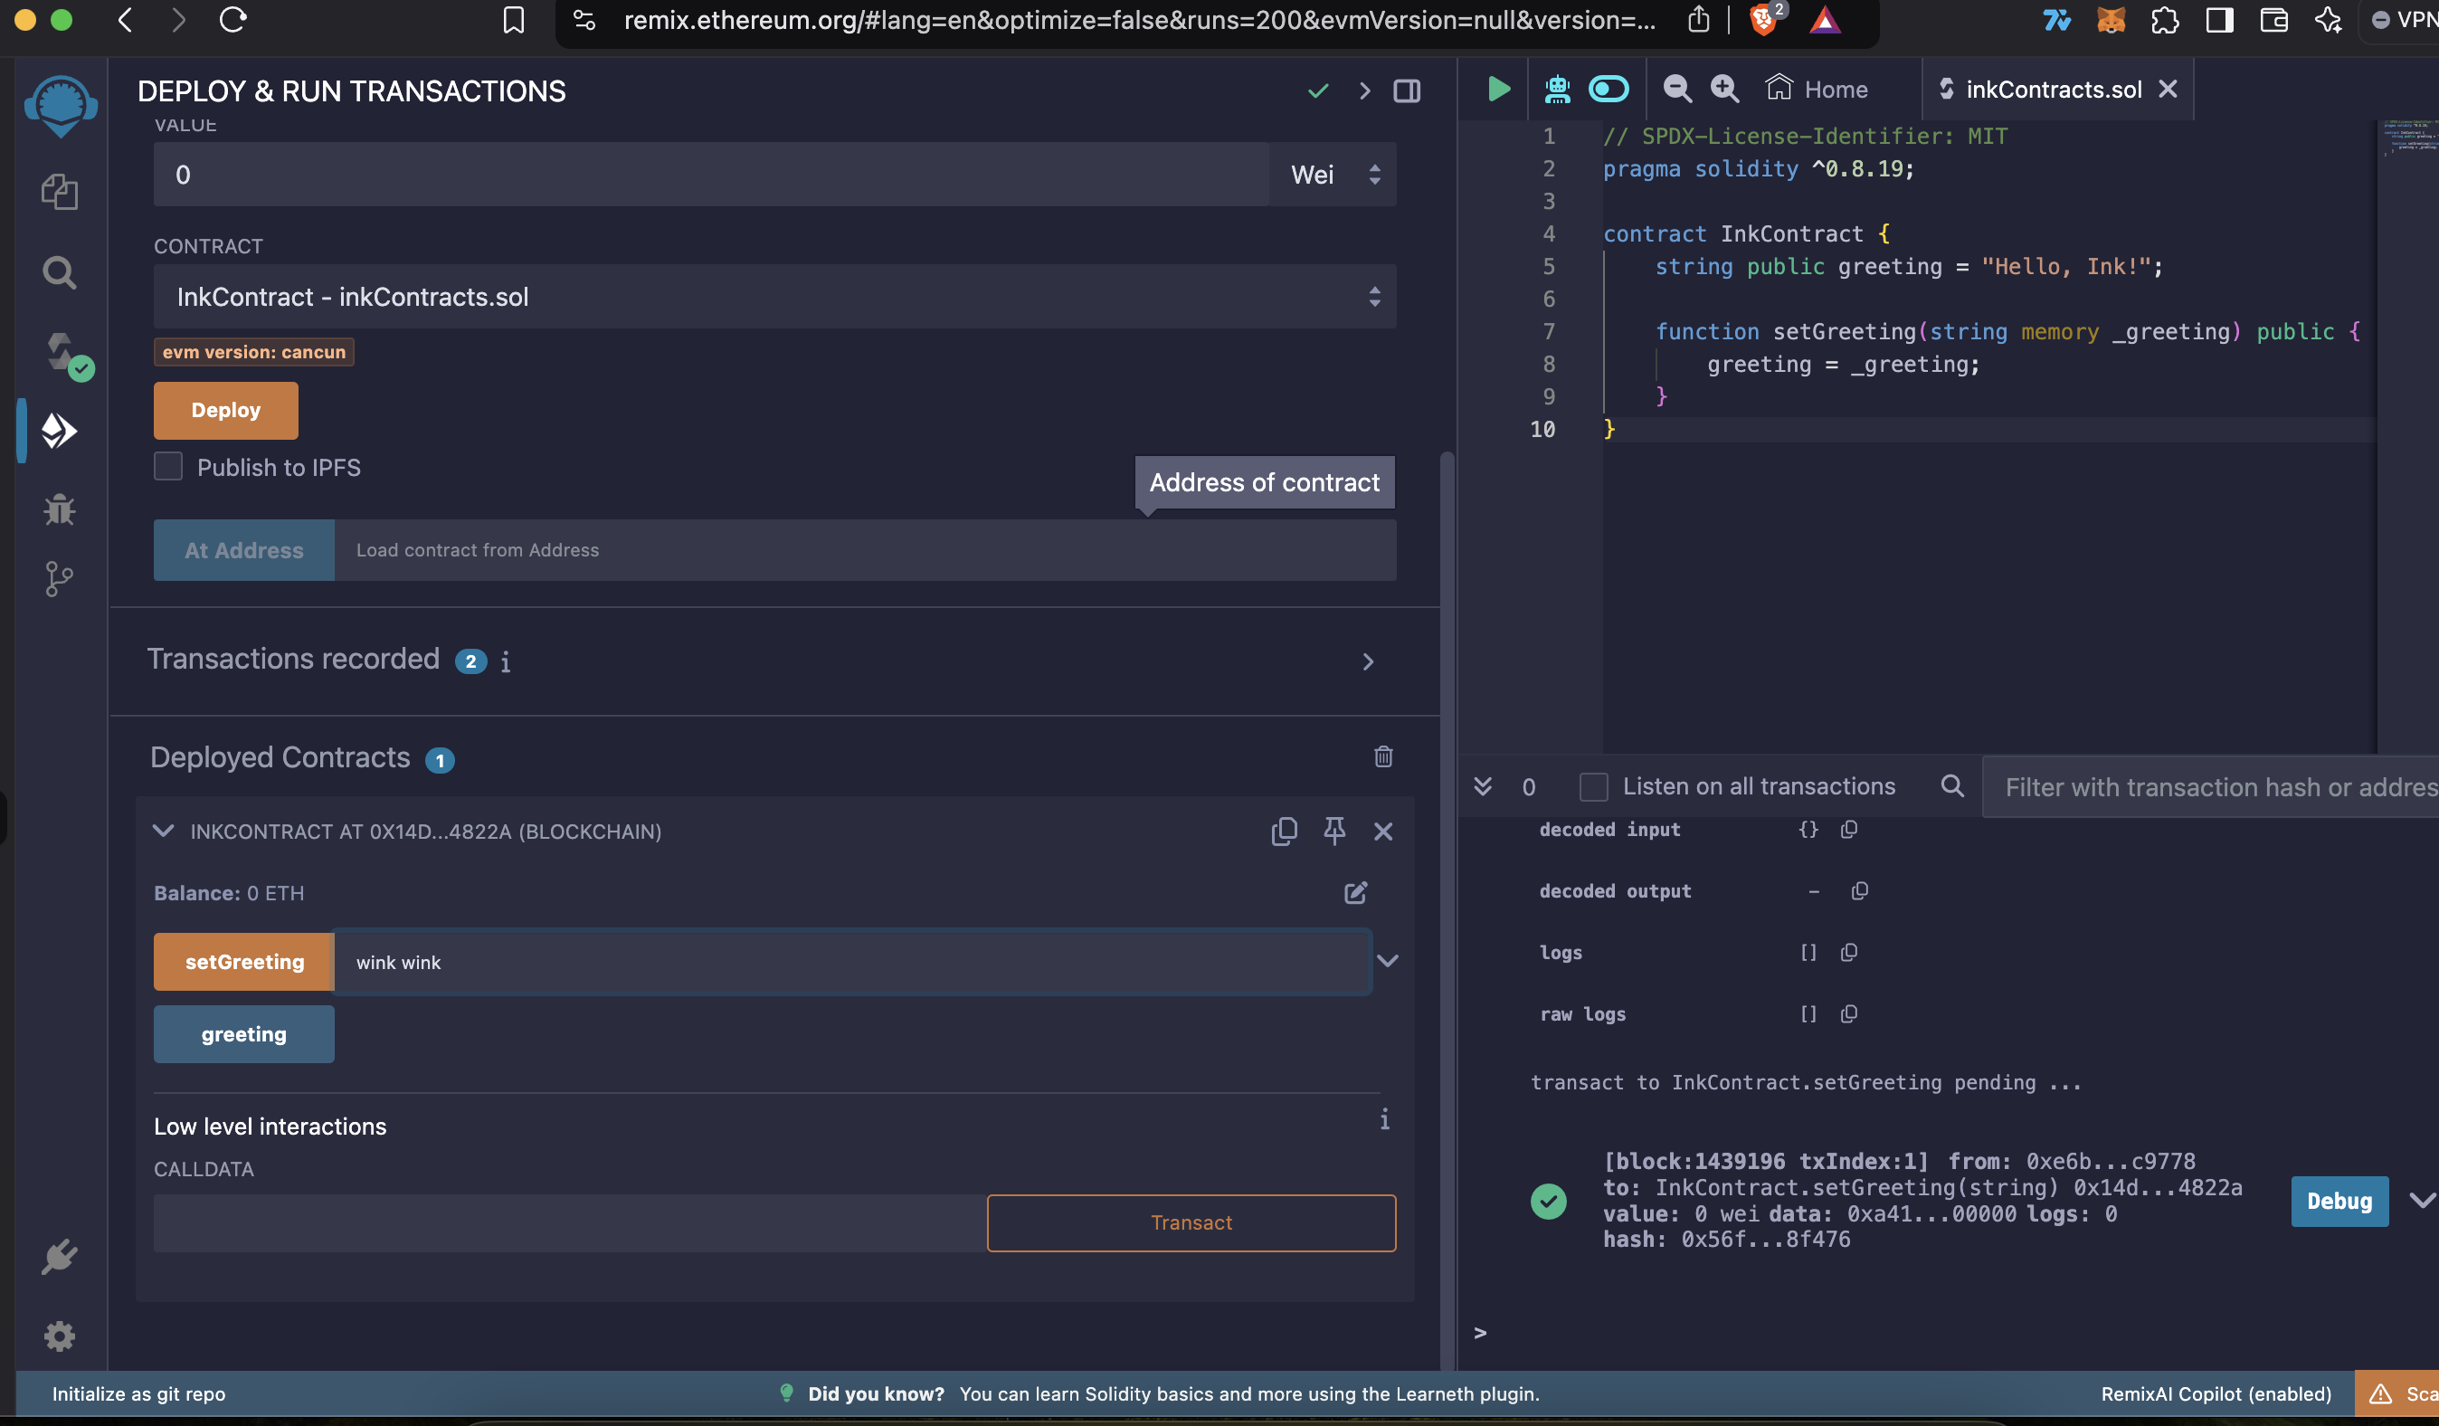This screenshot has width=2439, height=1426.
Task: Close the inkContracts.sol tab
Action: tap(2168, 89)
